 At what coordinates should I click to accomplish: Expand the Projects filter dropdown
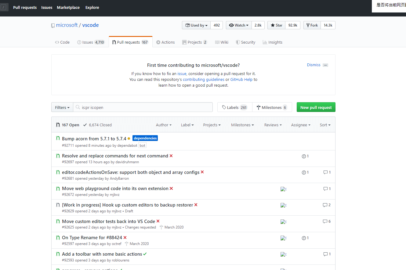coord(212,125)
